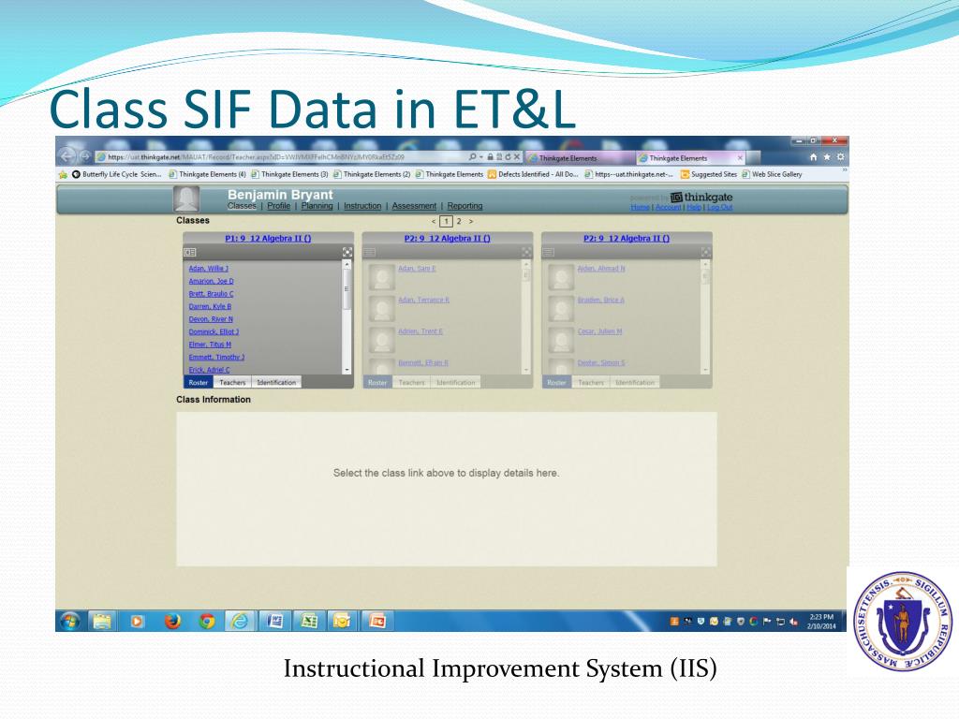Open Windows Explorer from the taskbar
The width and height of the screenshot is (959, 719).
point(102,622)
